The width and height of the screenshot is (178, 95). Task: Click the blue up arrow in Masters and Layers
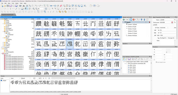coord(142,20)
